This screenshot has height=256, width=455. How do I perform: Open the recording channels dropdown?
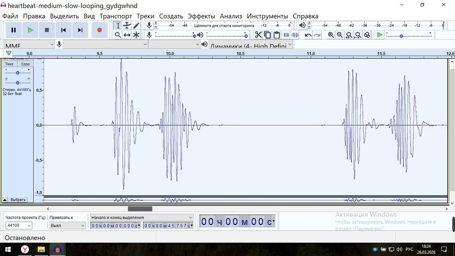(175, 44)
